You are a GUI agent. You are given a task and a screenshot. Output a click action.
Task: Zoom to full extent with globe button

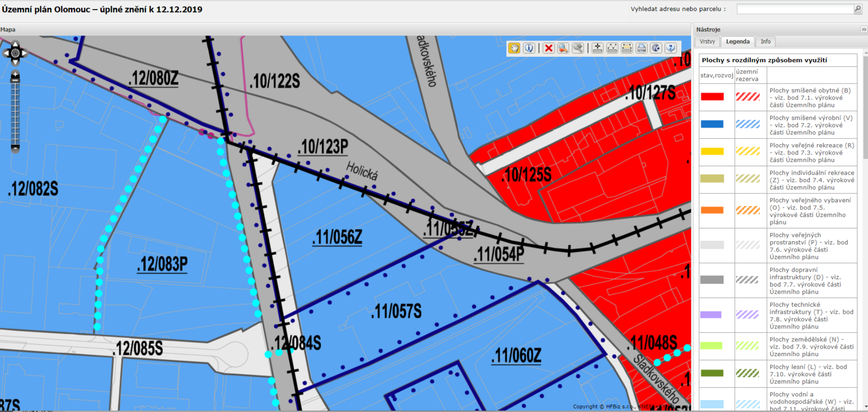(15, 53)
